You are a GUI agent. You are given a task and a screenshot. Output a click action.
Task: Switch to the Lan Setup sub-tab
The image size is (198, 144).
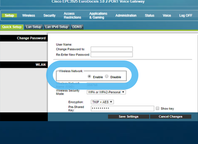click(x=33, y=27)
